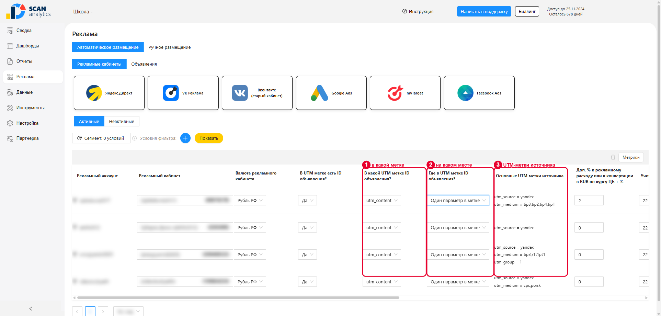Click the table's right scroll arrow
The width and height of the screenshot is (661, 316).
pyautogui.click(x=647, y=298)
